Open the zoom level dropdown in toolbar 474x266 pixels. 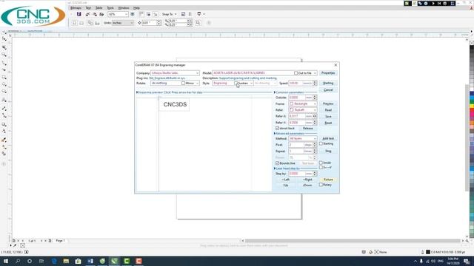(126, 14)
